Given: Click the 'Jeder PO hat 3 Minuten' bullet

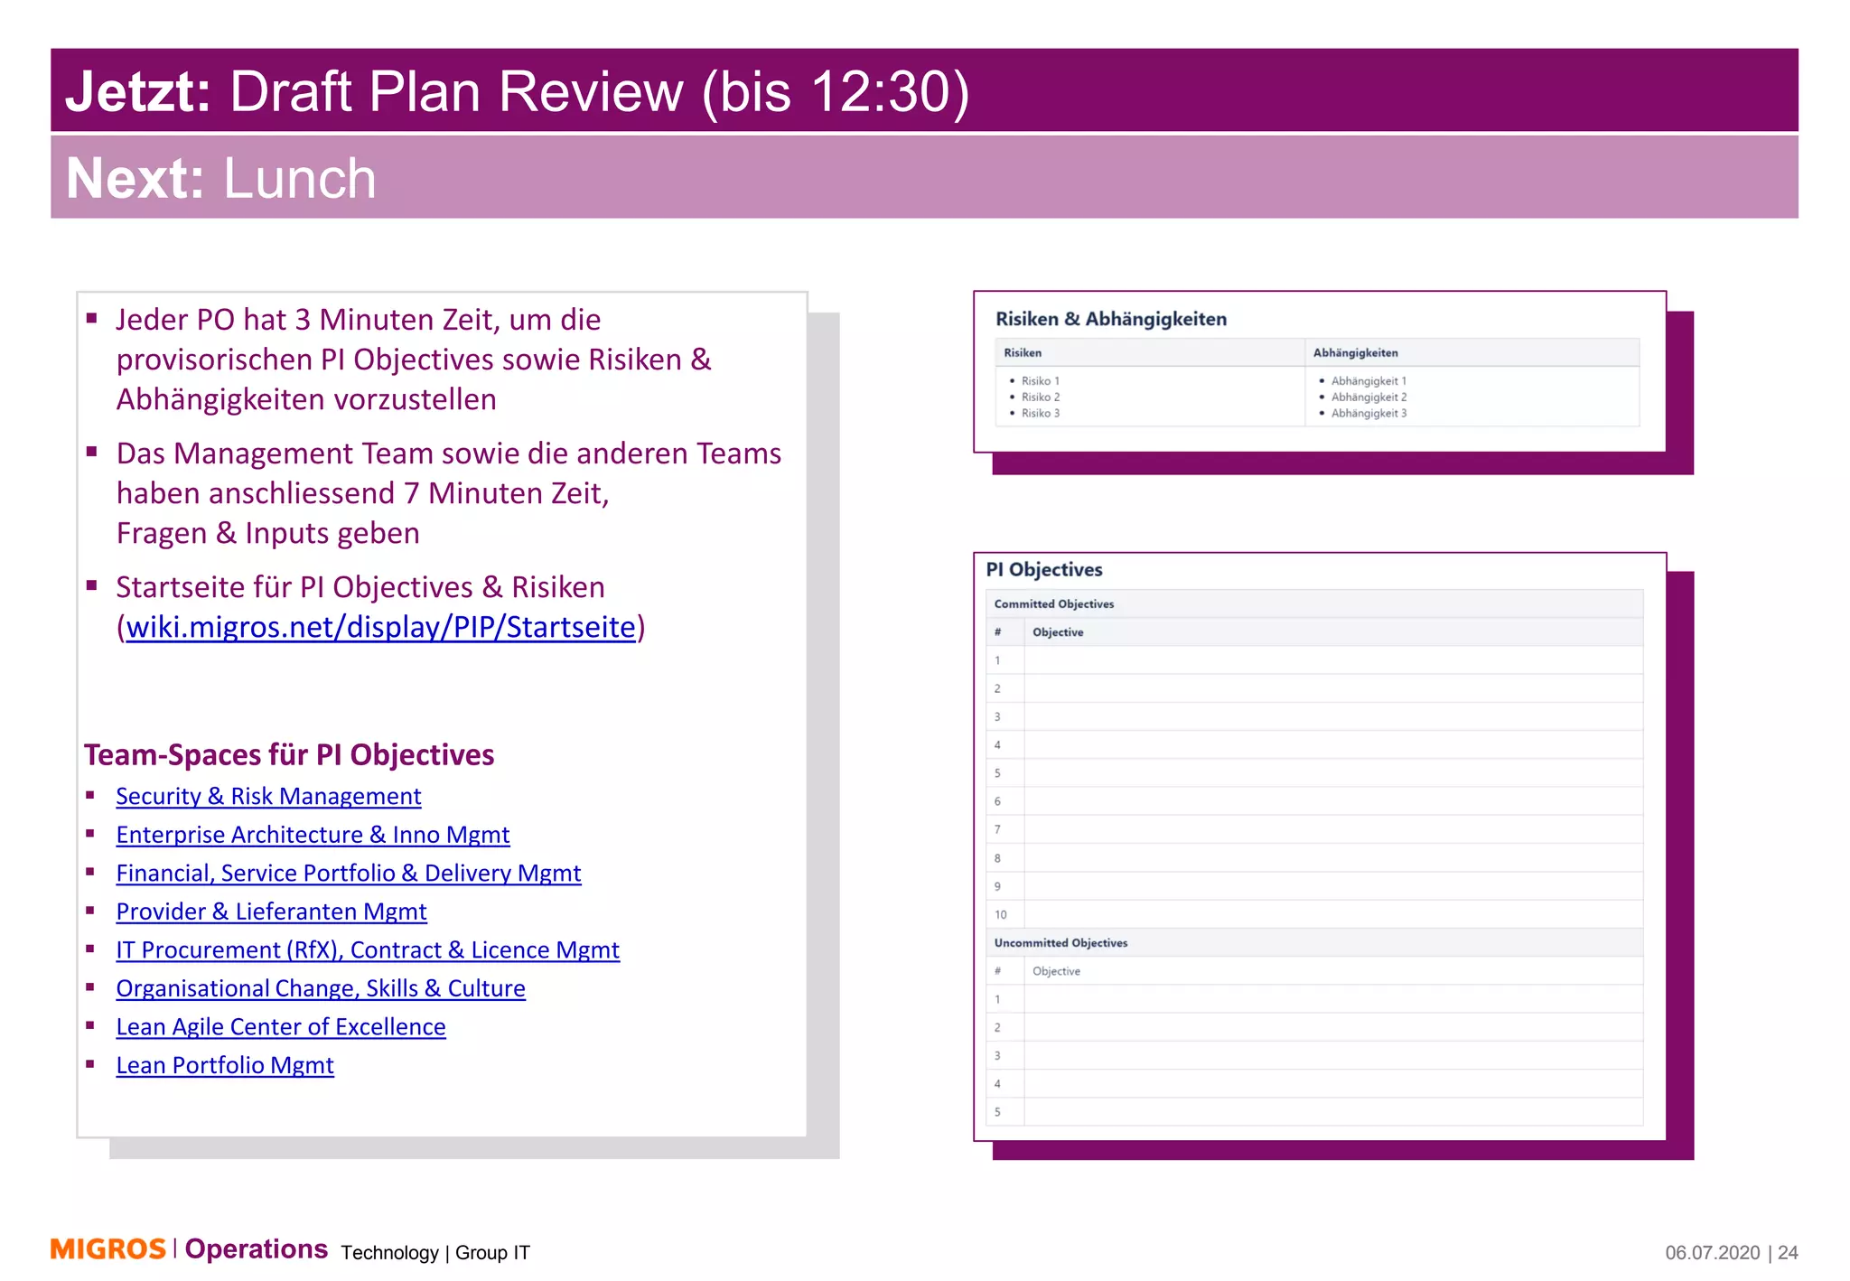Looking at the screenshot, I should [414, 360].
